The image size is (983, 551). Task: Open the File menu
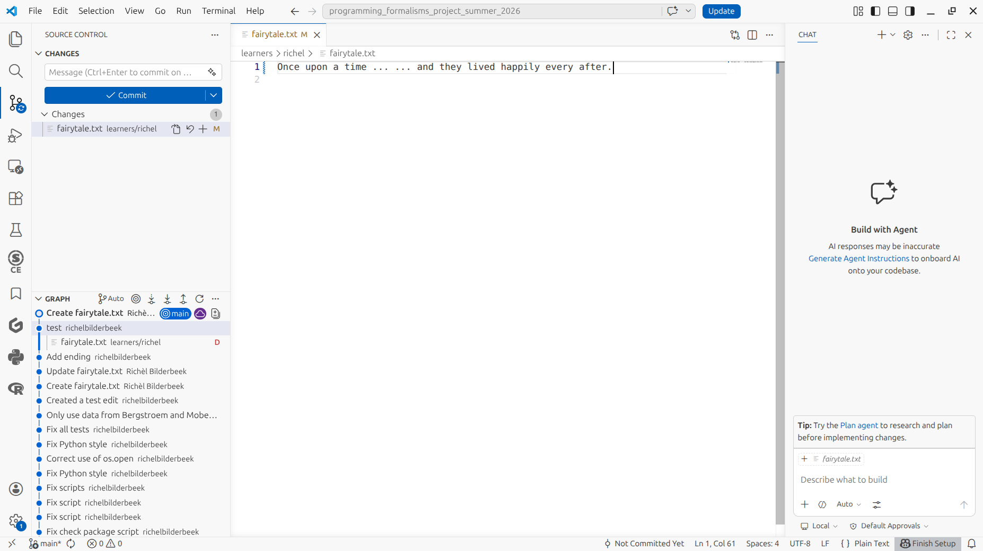35,11
